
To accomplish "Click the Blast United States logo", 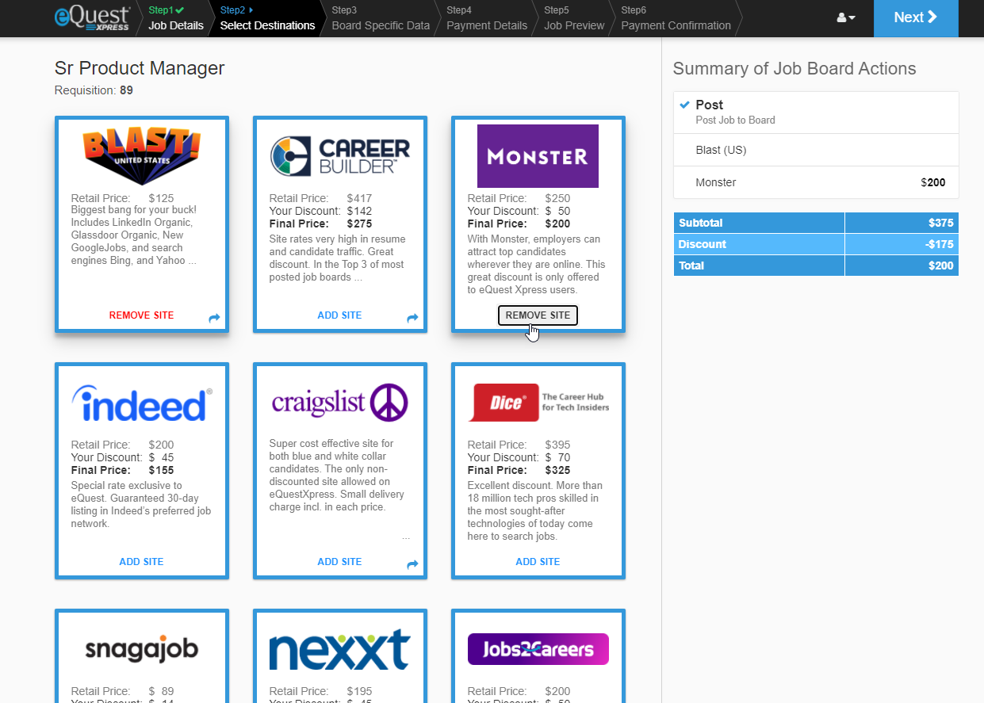I will point(142,156).
